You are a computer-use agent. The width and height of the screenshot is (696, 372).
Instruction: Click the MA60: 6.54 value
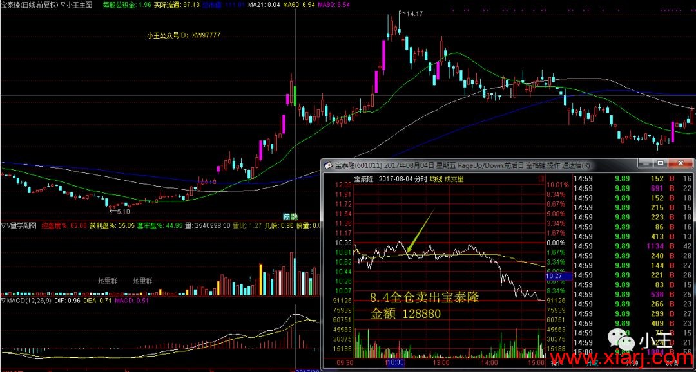(299, 5)
